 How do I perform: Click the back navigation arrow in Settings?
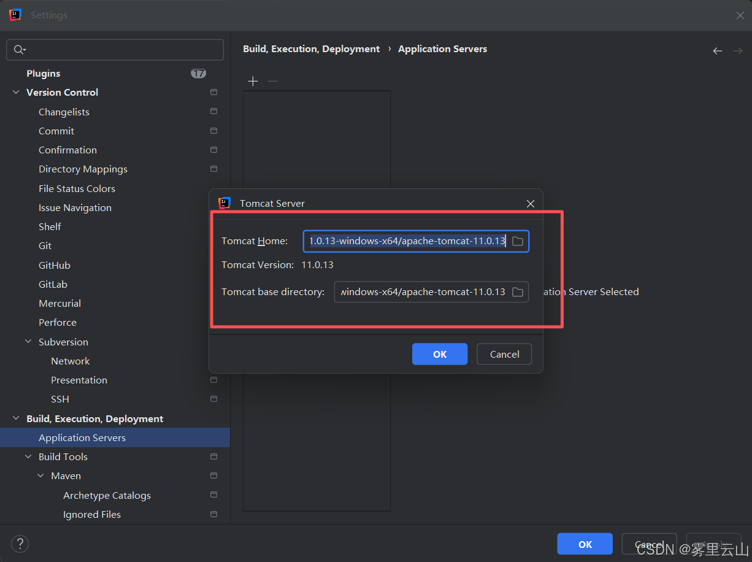coord(718,51)
